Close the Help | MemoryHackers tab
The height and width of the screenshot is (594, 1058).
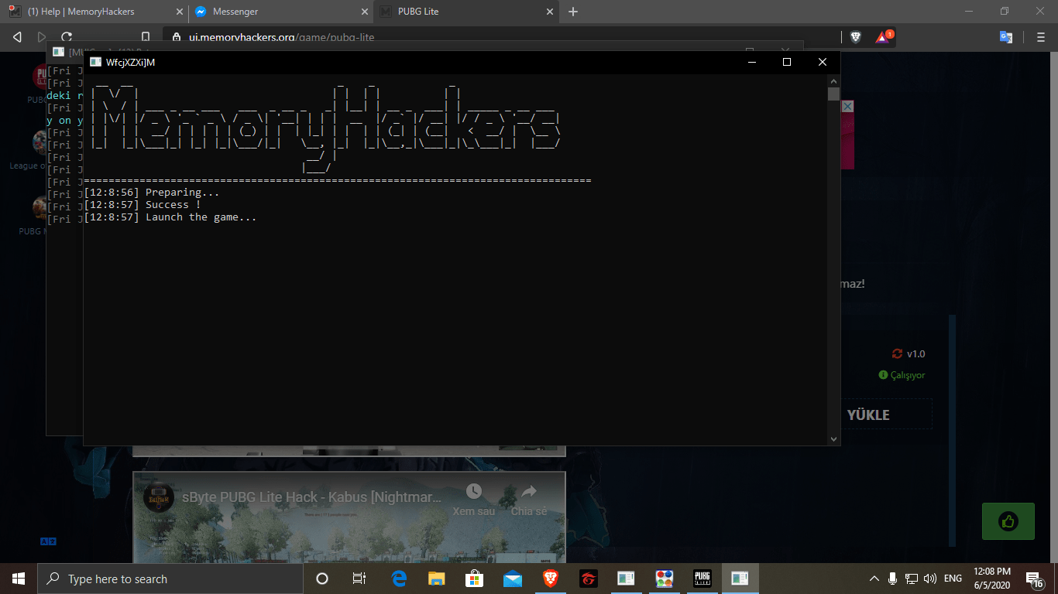(180, 12)
